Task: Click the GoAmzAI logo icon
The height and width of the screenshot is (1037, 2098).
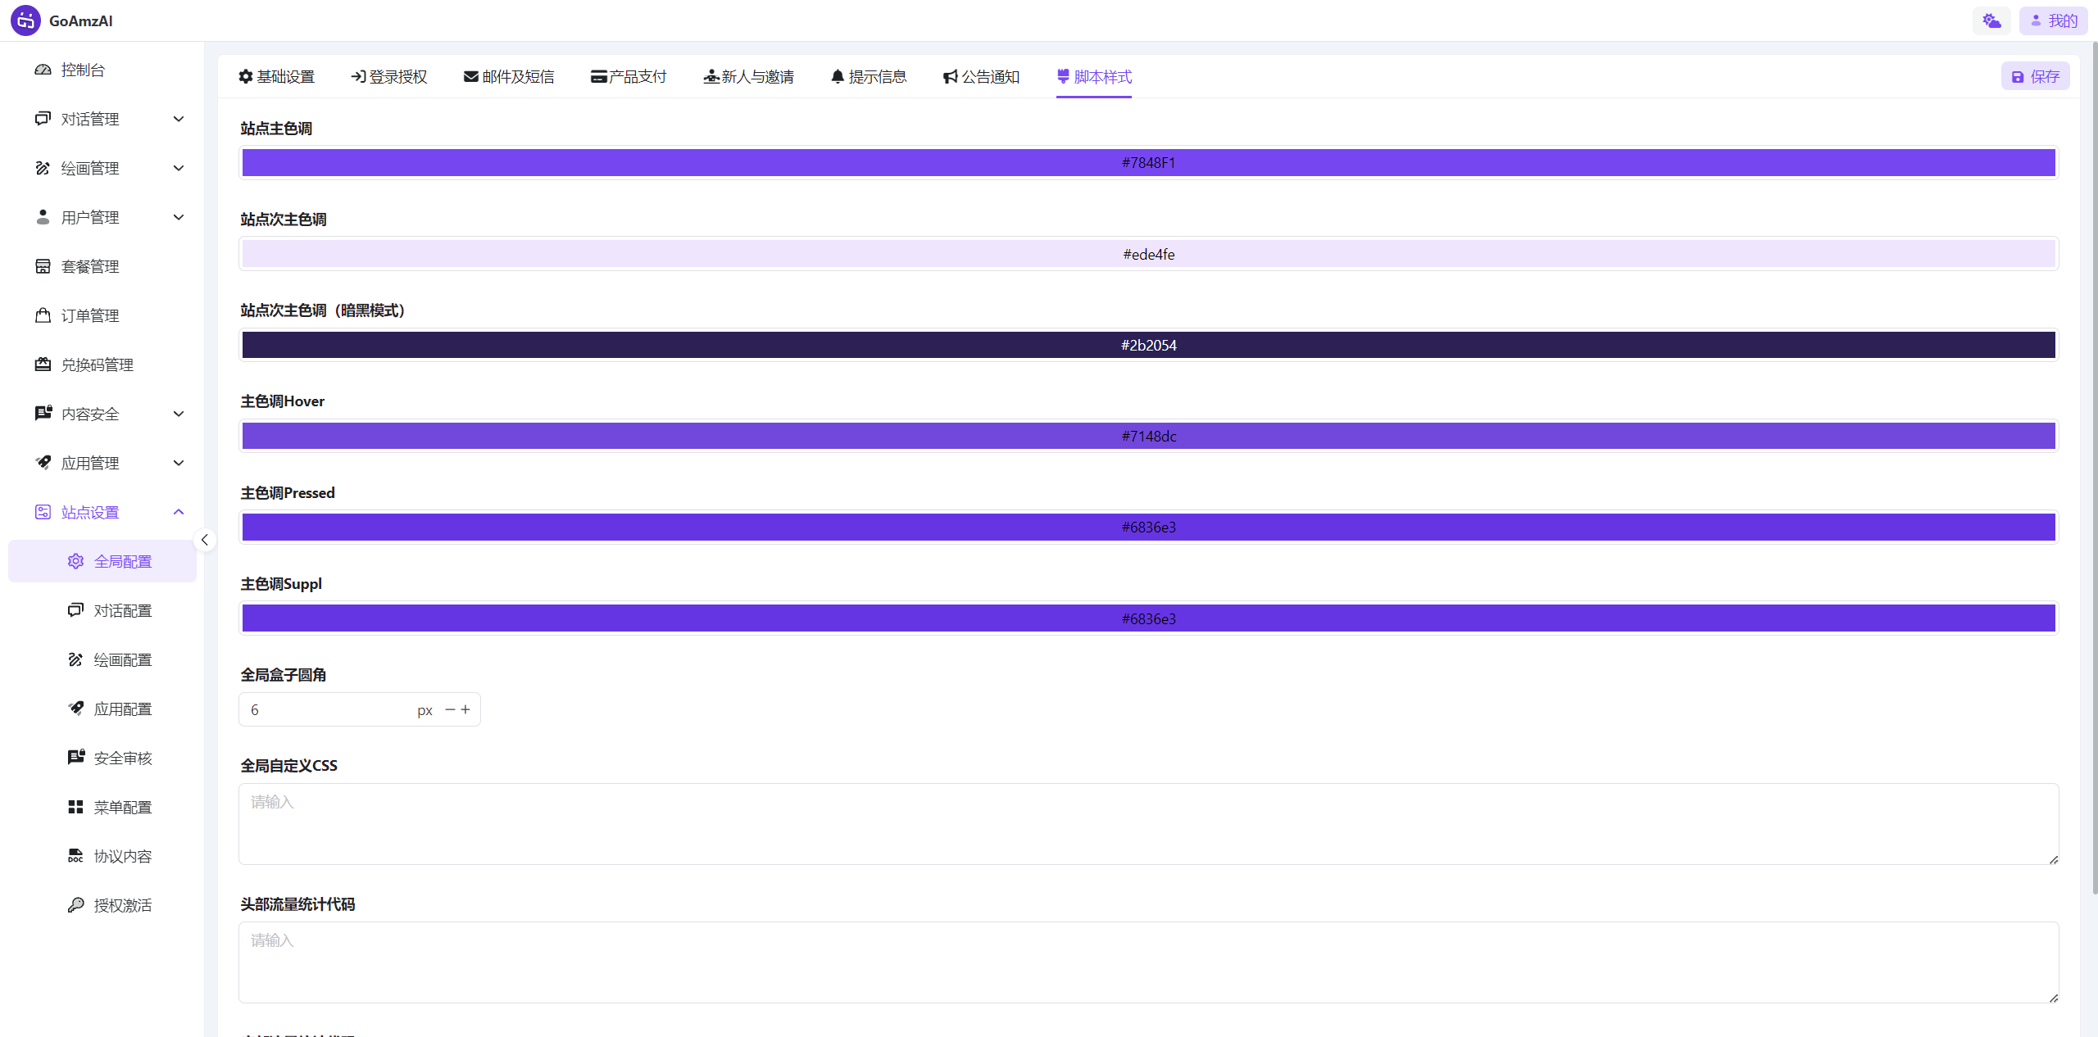Action: [x=25, y=20]
